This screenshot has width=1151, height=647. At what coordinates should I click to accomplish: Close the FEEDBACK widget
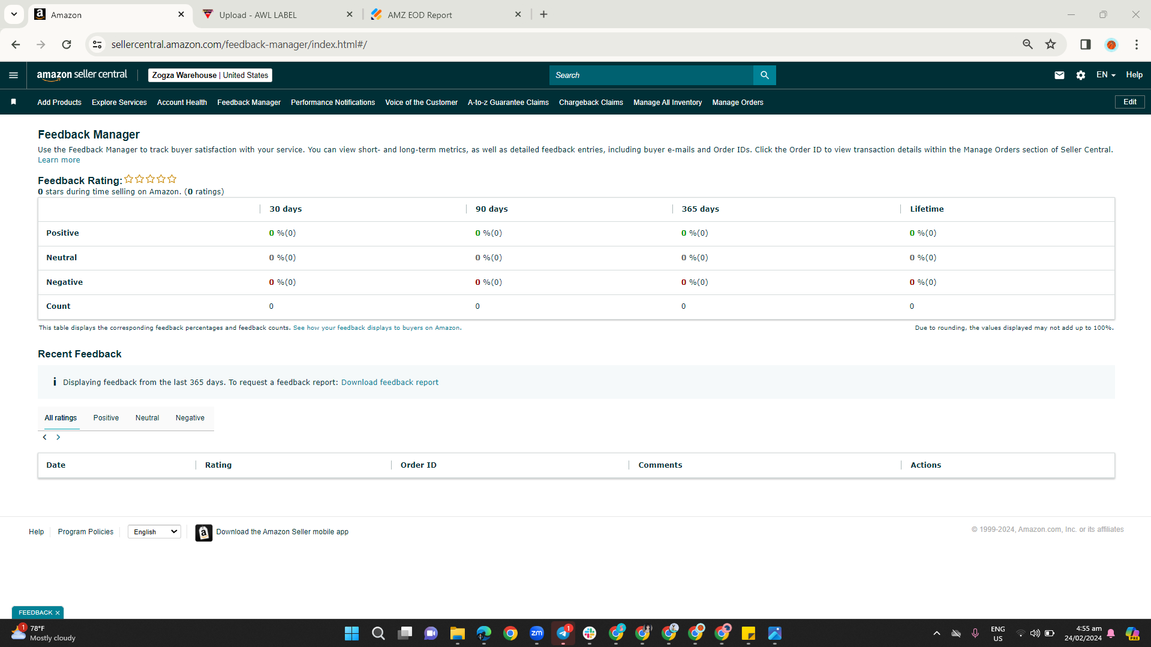click(x=58, y=613)
